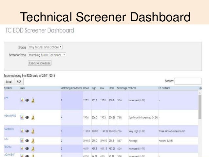Sort by the Open column header
This screenshot has height=157, width=209.
[x=86, y=88]
